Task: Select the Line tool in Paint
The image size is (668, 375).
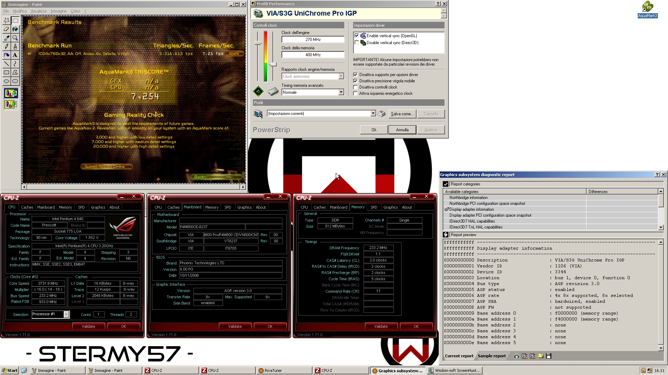Action: (x=6, y=64)
